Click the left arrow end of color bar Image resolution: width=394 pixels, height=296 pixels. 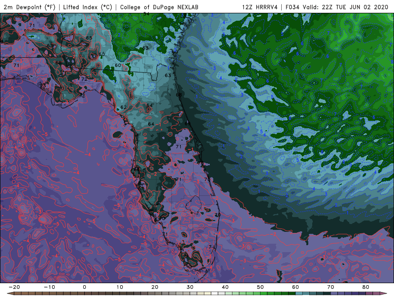10,294
